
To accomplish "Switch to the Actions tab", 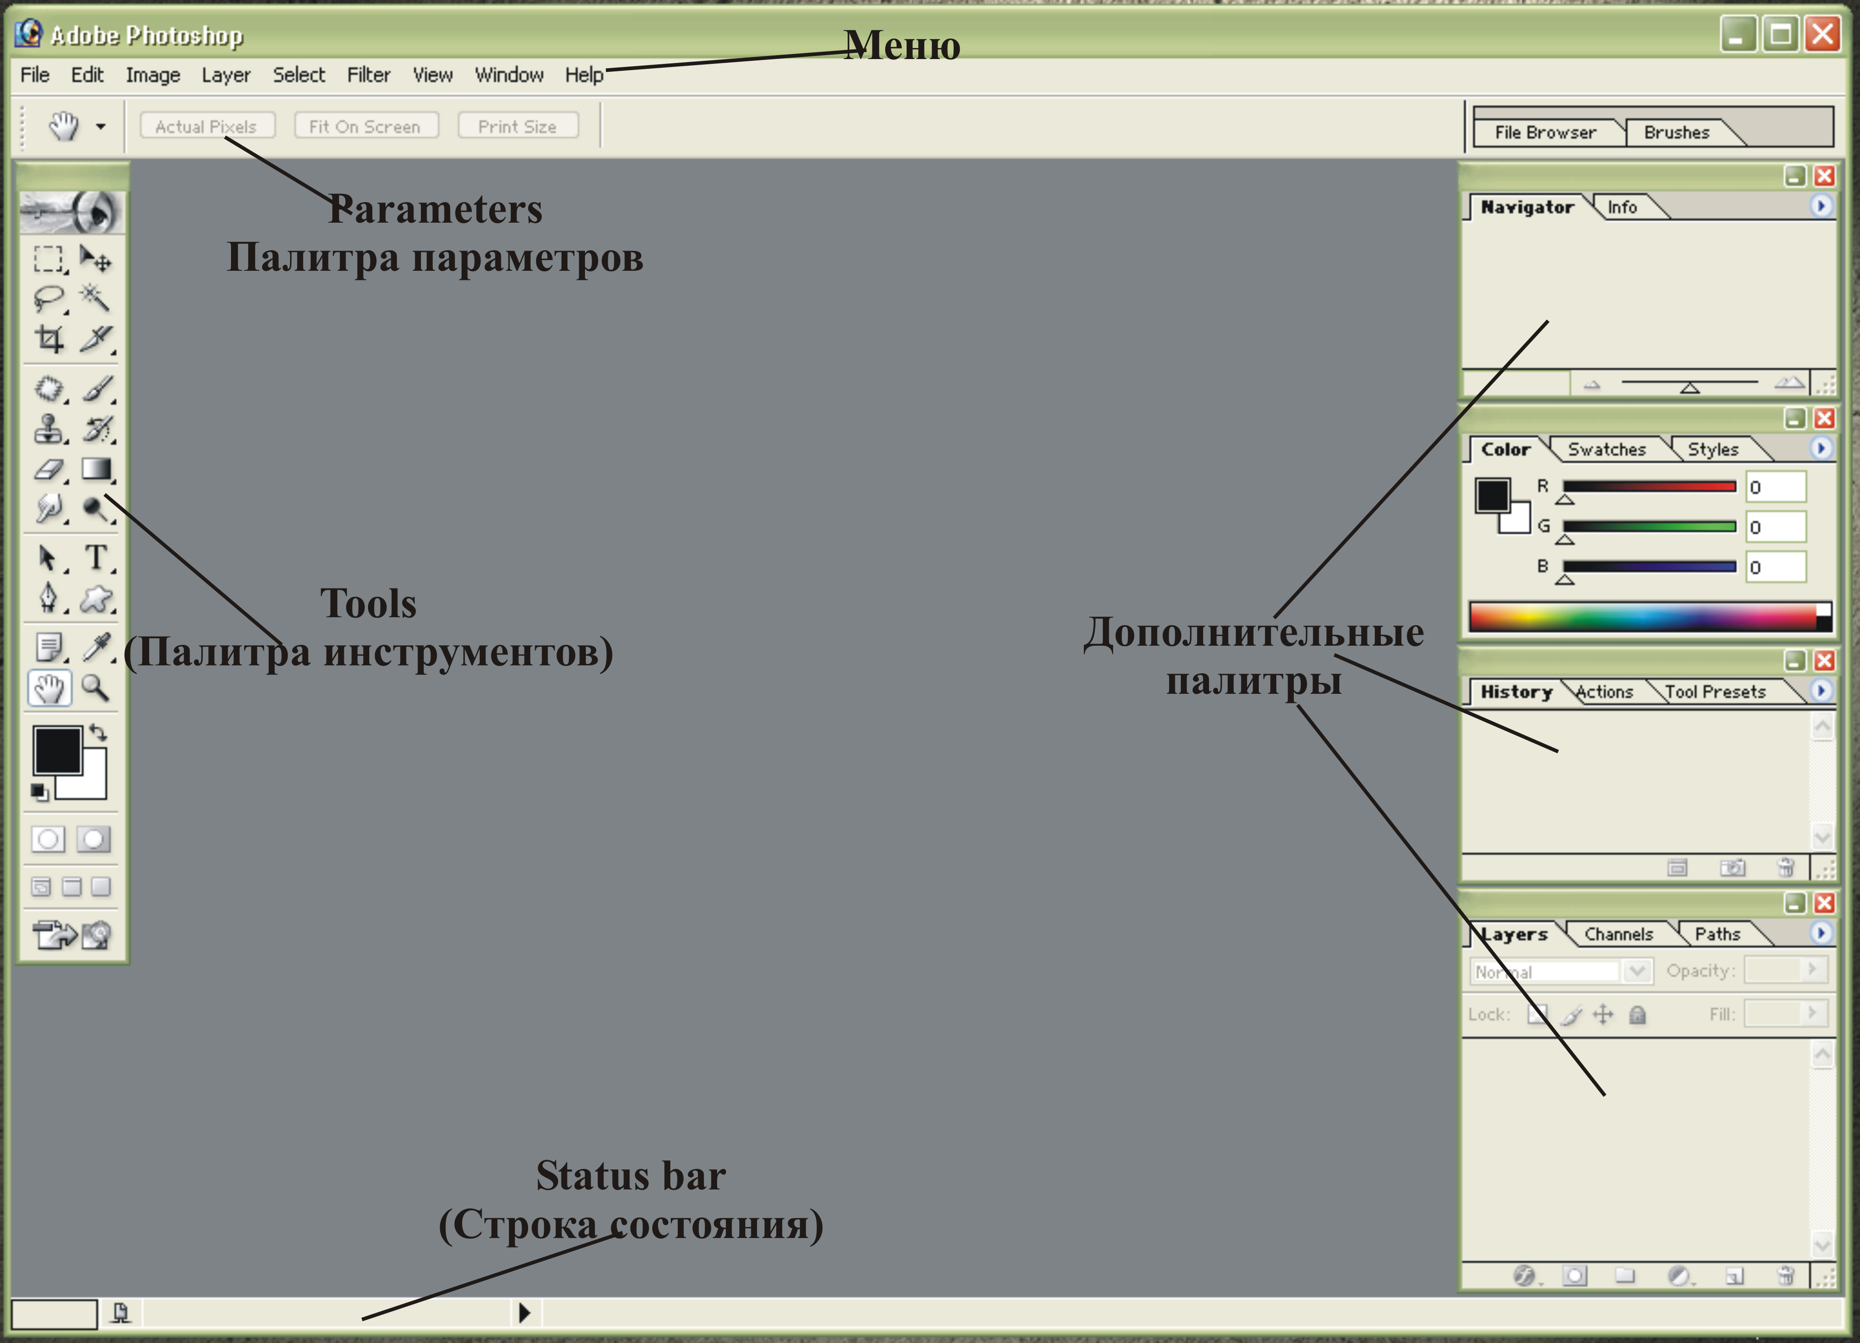I will coord(1605,692).
